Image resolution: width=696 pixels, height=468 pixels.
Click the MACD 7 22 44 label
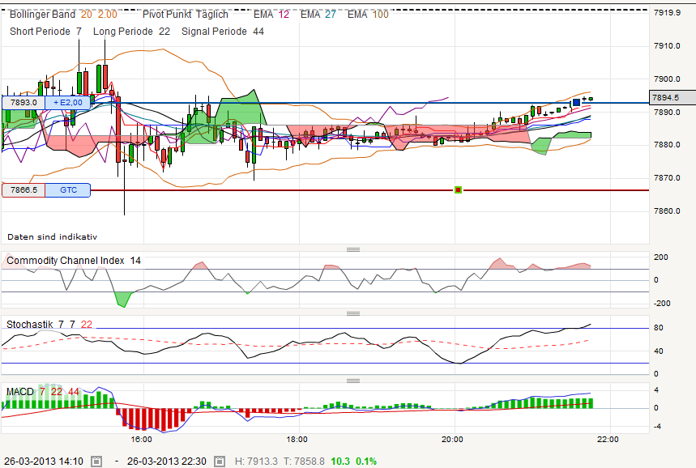click(x=43, y=392)
